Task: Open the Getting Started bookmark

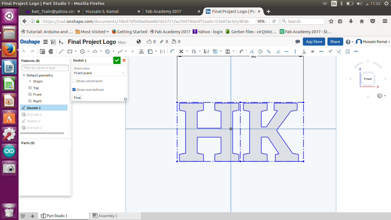Action: [x=129, y=32]
